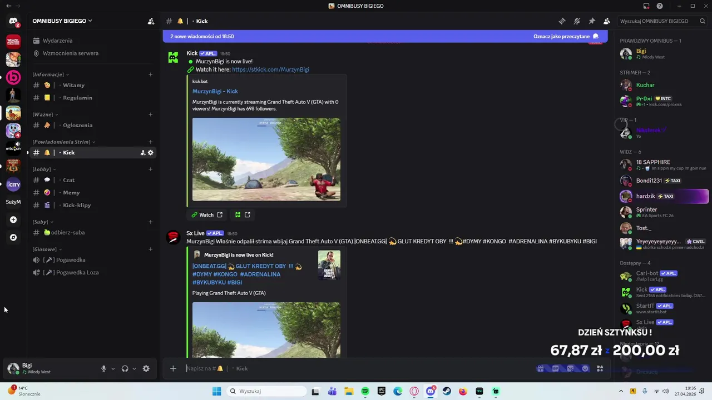Viewport: 712px width, 400px height.
Task: Add a new server with plus icon
Action: [x=13, y=220]
